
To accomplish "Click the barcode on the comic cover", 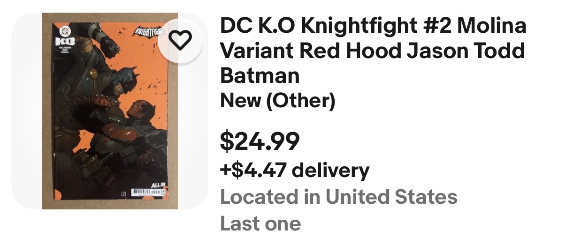I will pyautogui.click(x=146, y=193).
